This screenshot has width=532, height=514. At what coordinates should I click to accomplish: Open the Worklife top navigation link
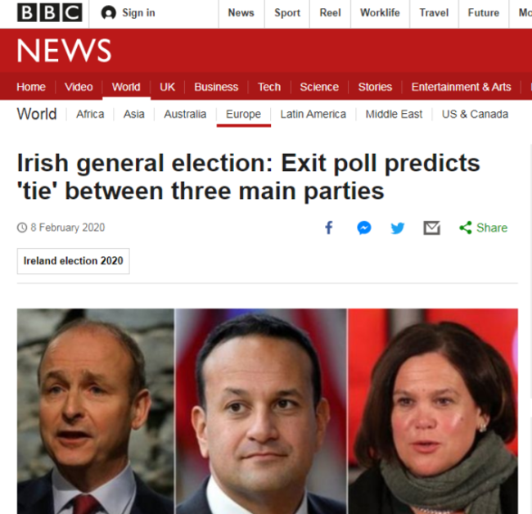tap(380, 13)
